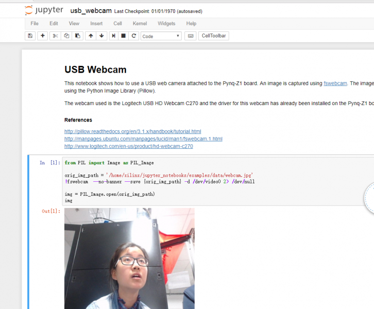
Task: Open the View menu
Action: tap(74, 23)
